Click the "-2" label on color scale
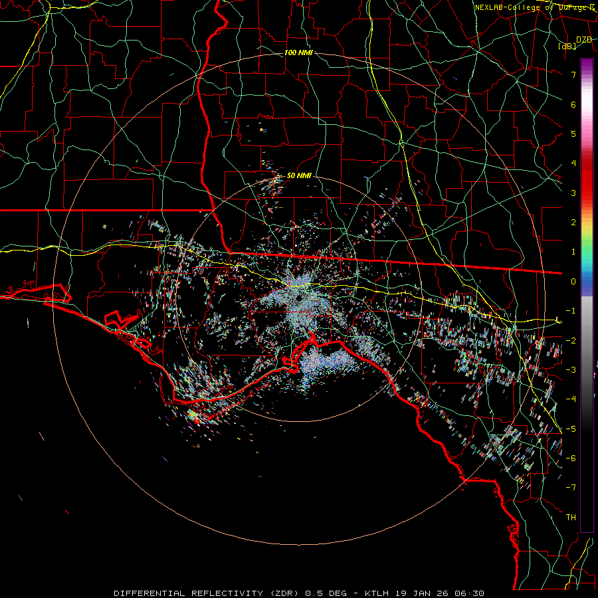Viewport: 598px width, 598px height. (x=571, y=341)
